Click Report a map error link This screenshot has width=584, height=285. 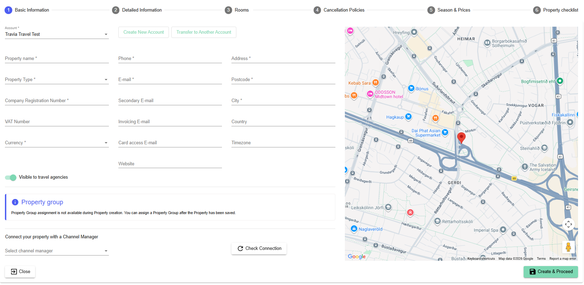(x=563, y=259)
